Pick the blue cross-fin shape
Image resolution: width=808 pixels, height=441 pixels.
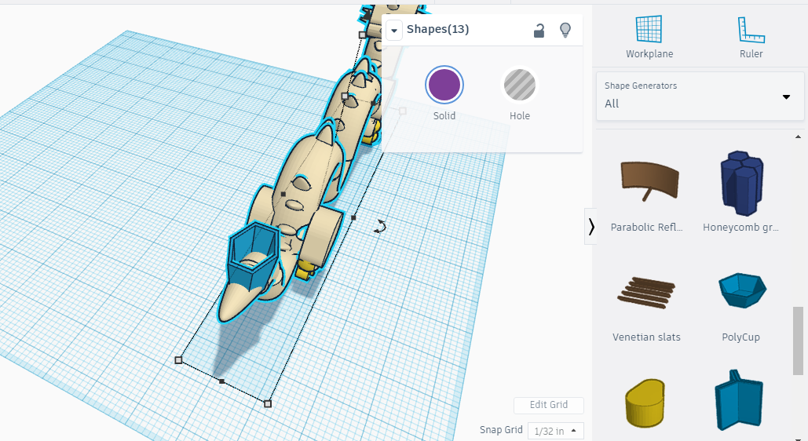pyautogui.click(x=738, y=400)
